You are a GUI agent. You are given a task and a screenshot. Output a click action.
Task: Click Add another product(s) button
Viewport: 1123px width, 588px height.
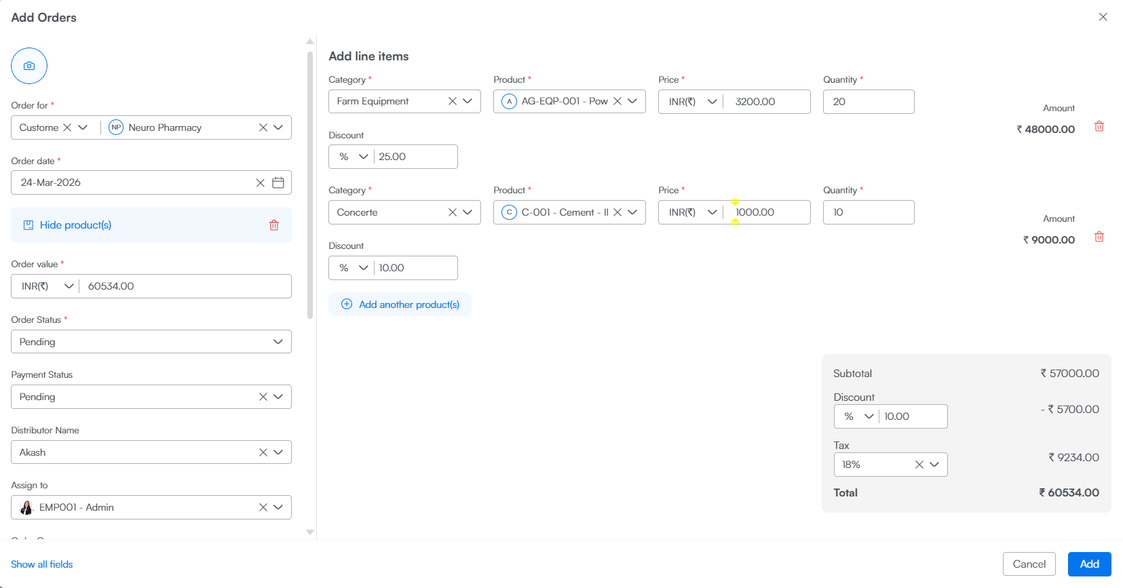pyautogui.click(x=400, y=305)
